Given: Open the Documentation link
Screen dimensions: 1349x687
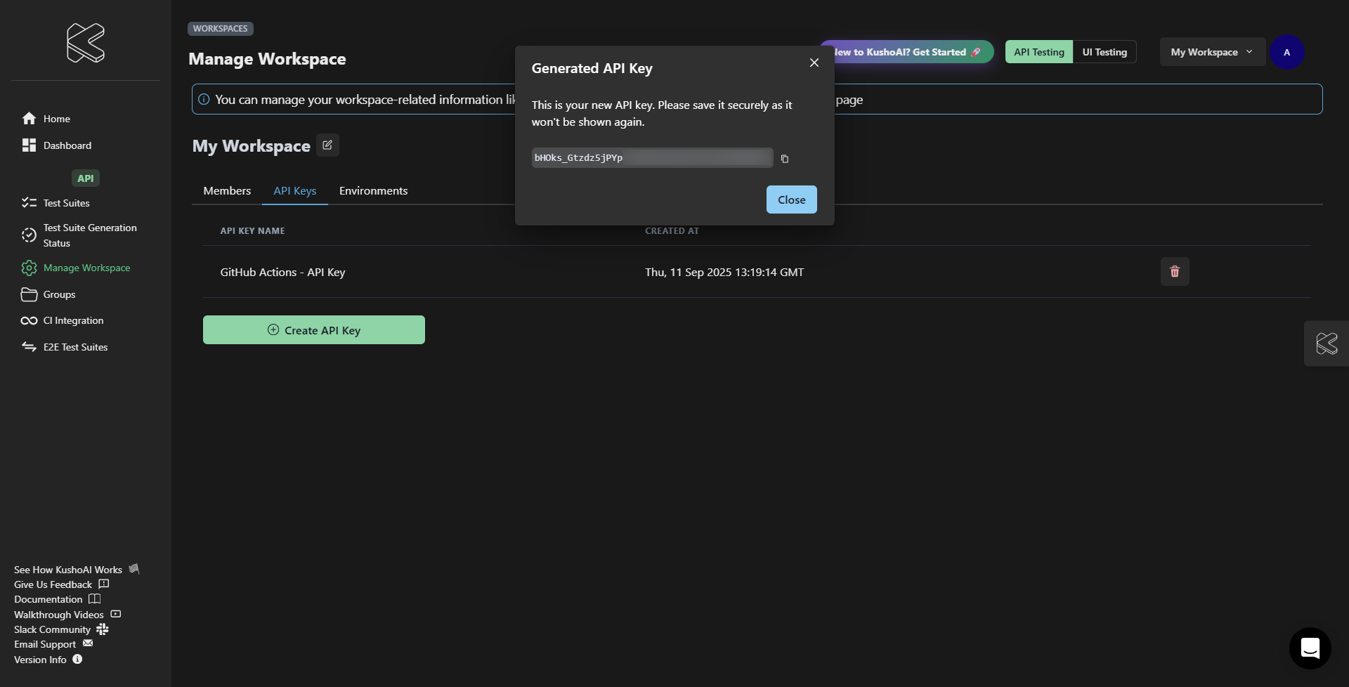Looking at the screenshot, I should [48, 599].
